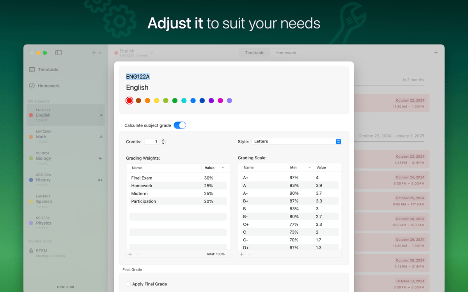Toggle the sidebar visibility icon
Viewport: 468px width, 292px height.
pyautogui.click(x=58, y=53)
